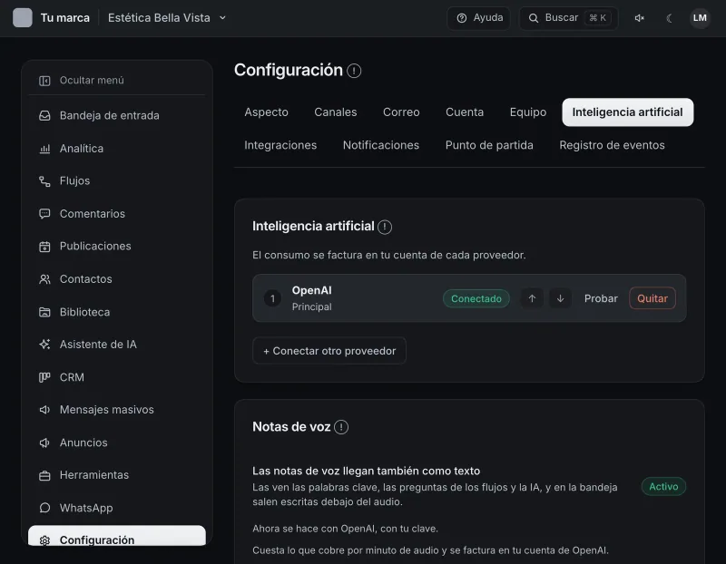
Task: Click the priority number 1 badge
Action: [x=272, y=298]
